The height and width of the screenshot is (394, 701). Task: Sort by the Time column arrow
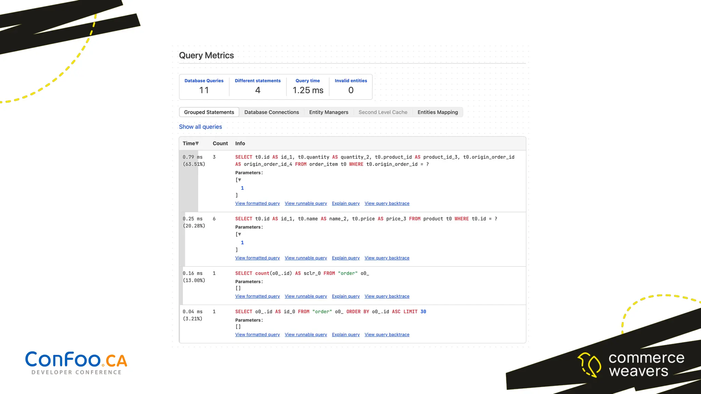click(197, 143)
